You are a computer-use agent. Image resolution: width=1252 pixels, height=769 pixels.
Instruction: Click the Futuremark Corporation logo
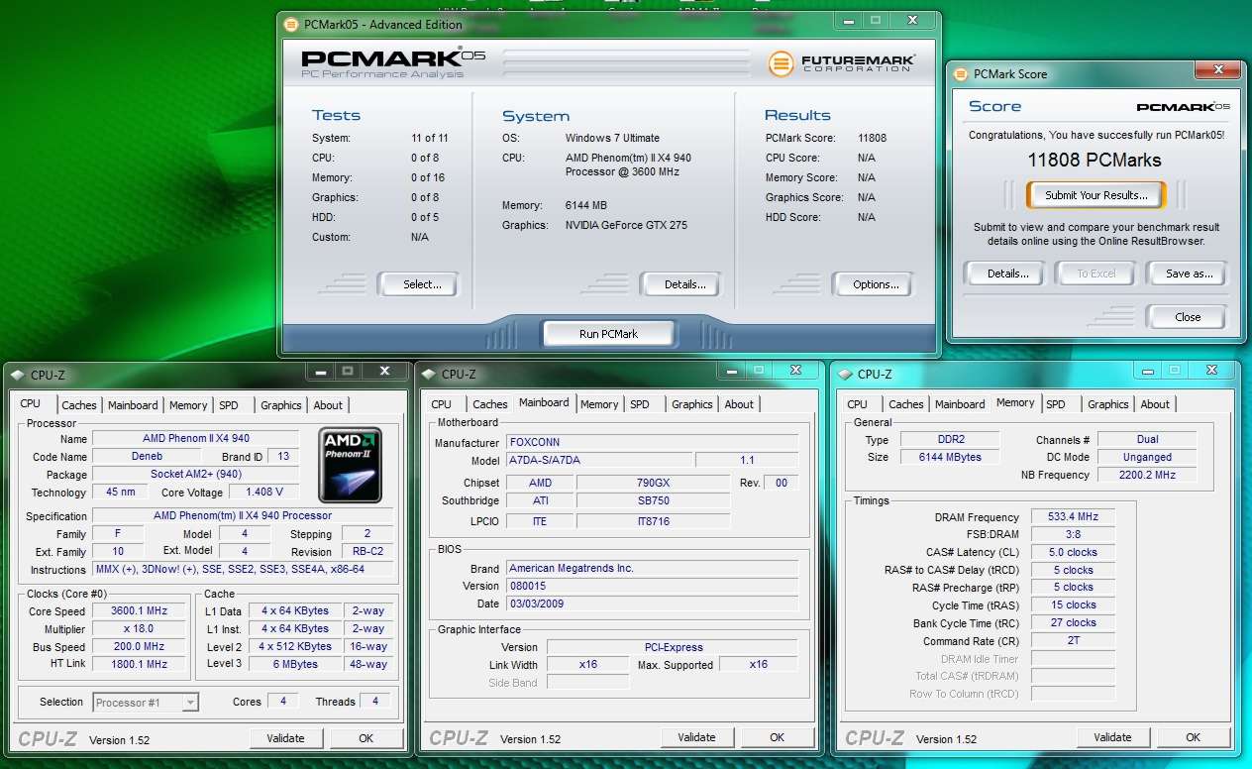point(842,63)
